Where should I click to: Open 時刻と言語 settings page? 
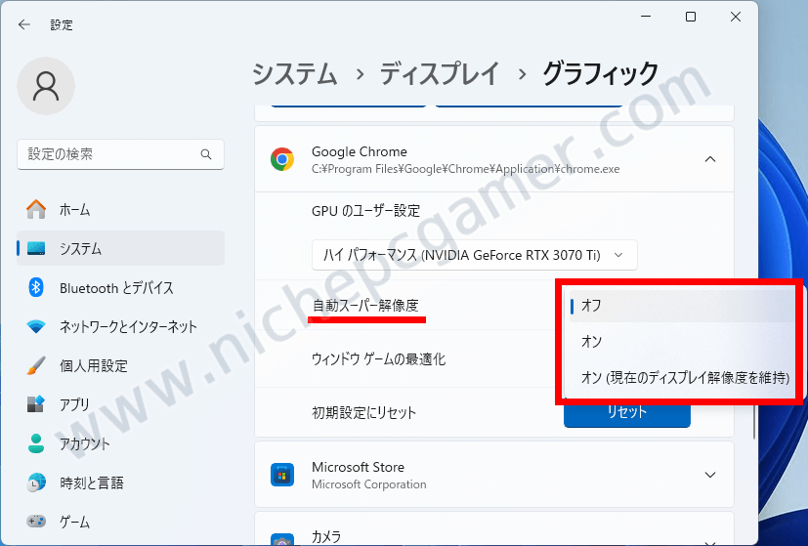[x=120, y=483]
